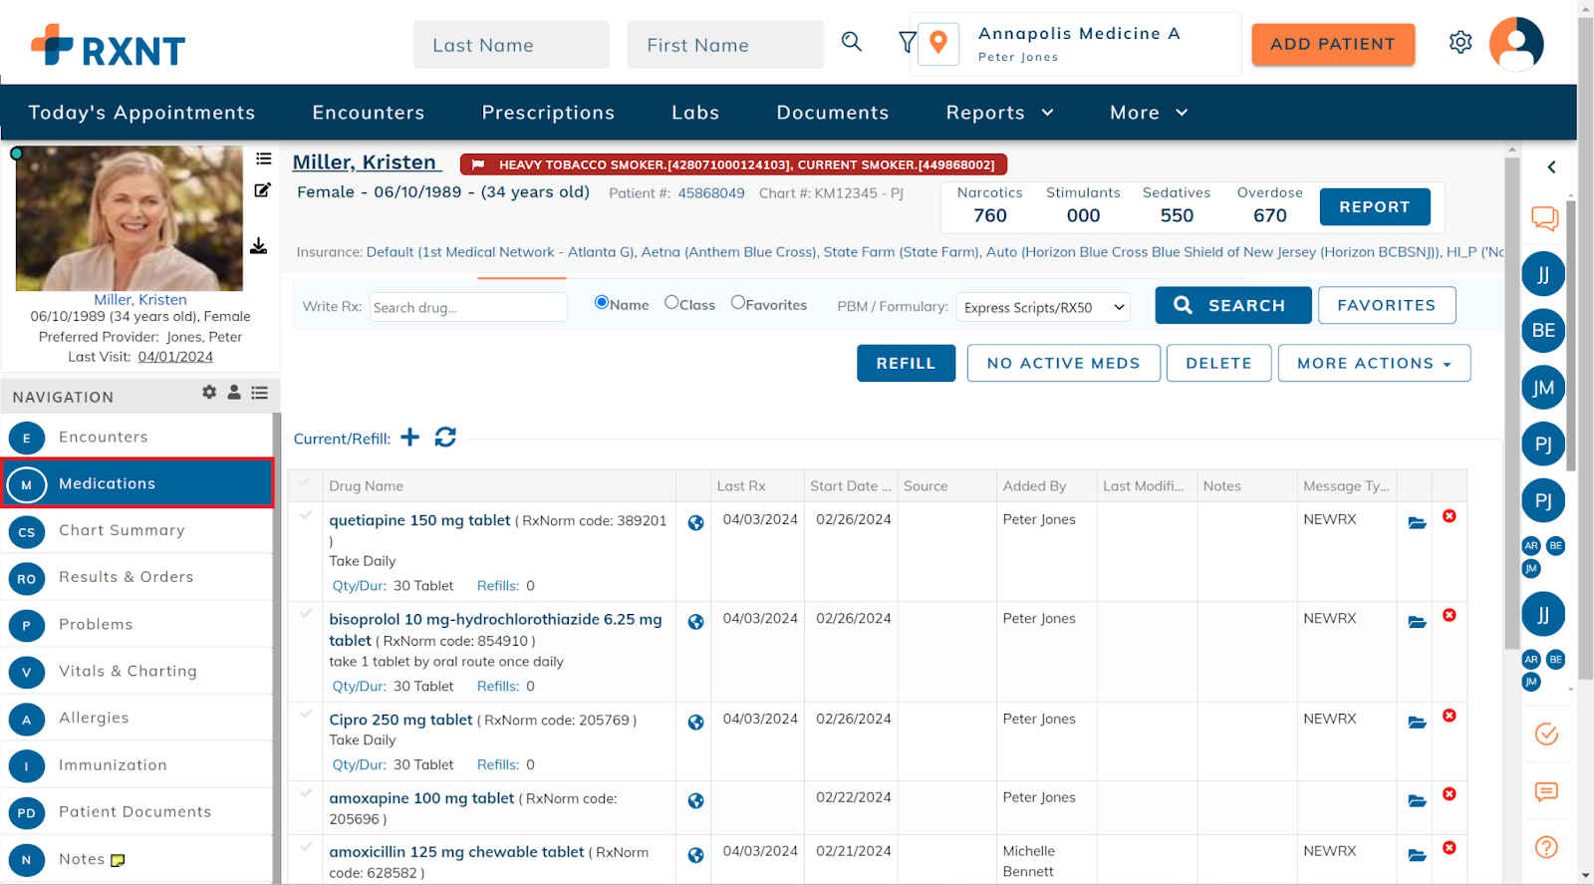The image size is (1594, 885).
Task: Open Allergies in the navigation panel
Action: click(94, 718)
